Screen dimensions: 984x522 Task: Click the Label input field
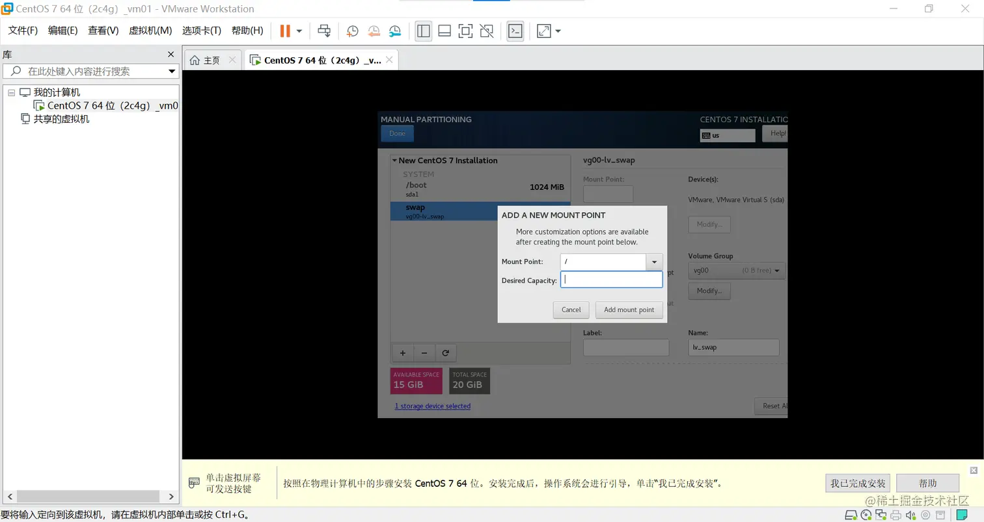[x=626, y=347]
